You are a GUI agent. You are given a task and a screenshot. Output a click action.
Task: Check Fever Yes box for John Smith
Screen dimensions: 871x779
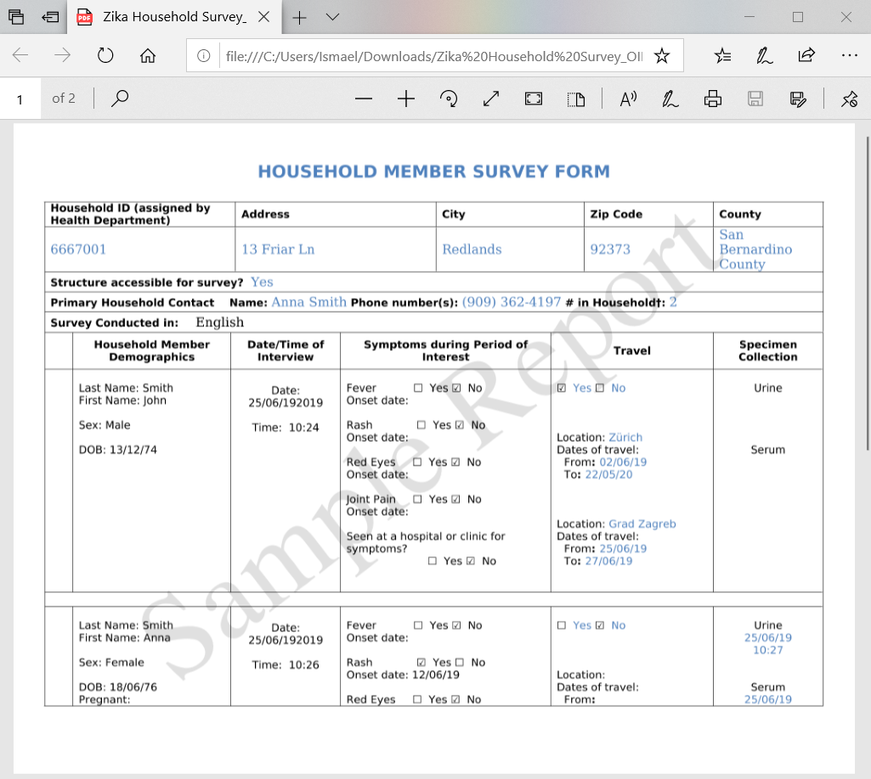(418, 388)
